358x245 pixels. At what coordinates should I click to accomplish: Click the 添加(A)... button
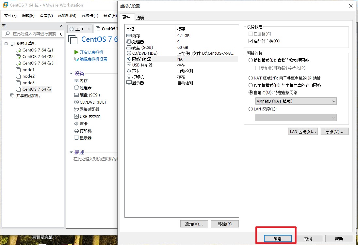click(194, 224)
